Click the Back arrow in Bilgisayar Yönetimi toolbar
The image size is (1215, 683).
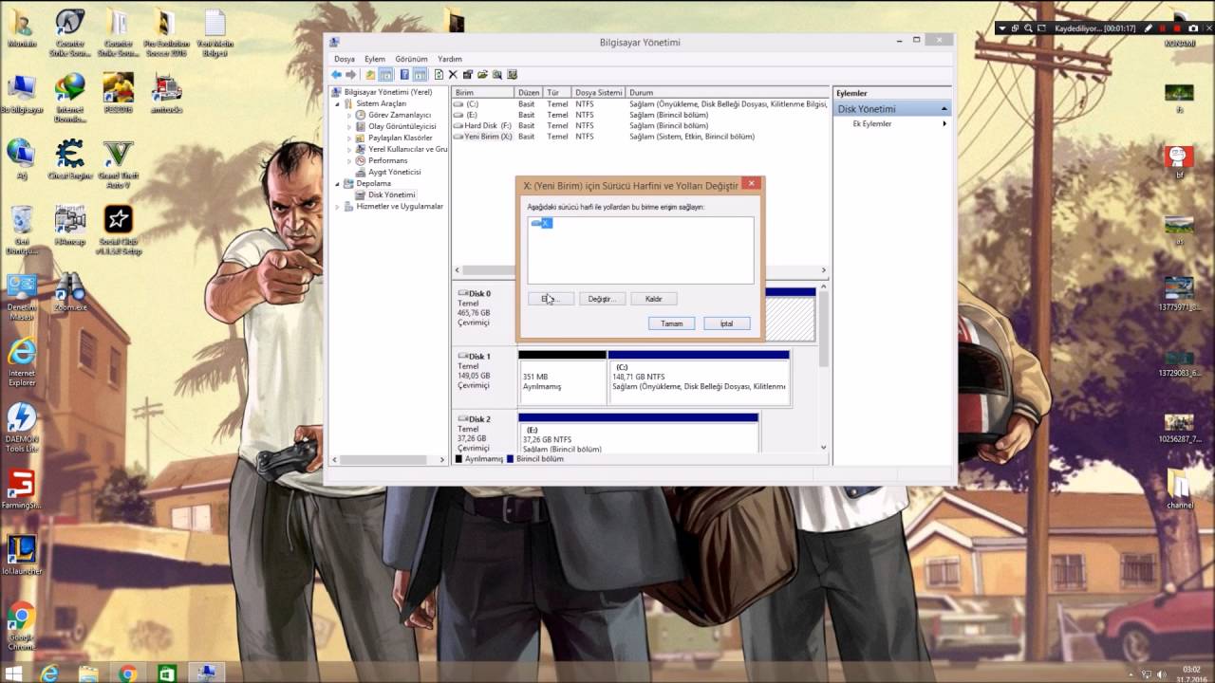(x=336, y=74)
